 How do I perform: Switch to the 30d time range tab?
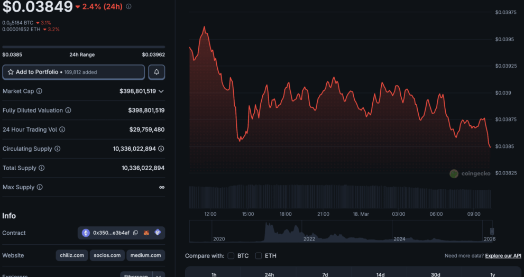tap(437, 274)
